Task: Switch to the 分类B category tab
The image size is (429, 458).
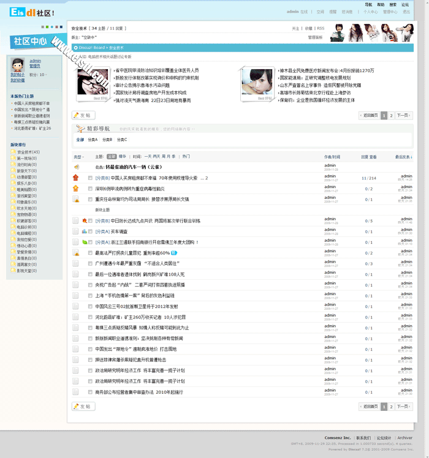Action: (x=107, y=140)
